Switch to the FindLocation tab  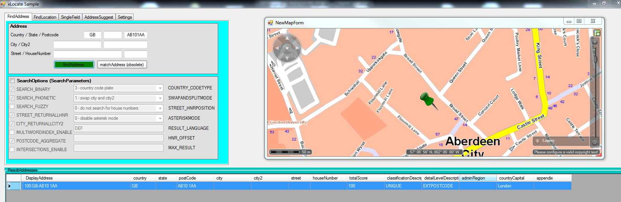tap(45, 17)
